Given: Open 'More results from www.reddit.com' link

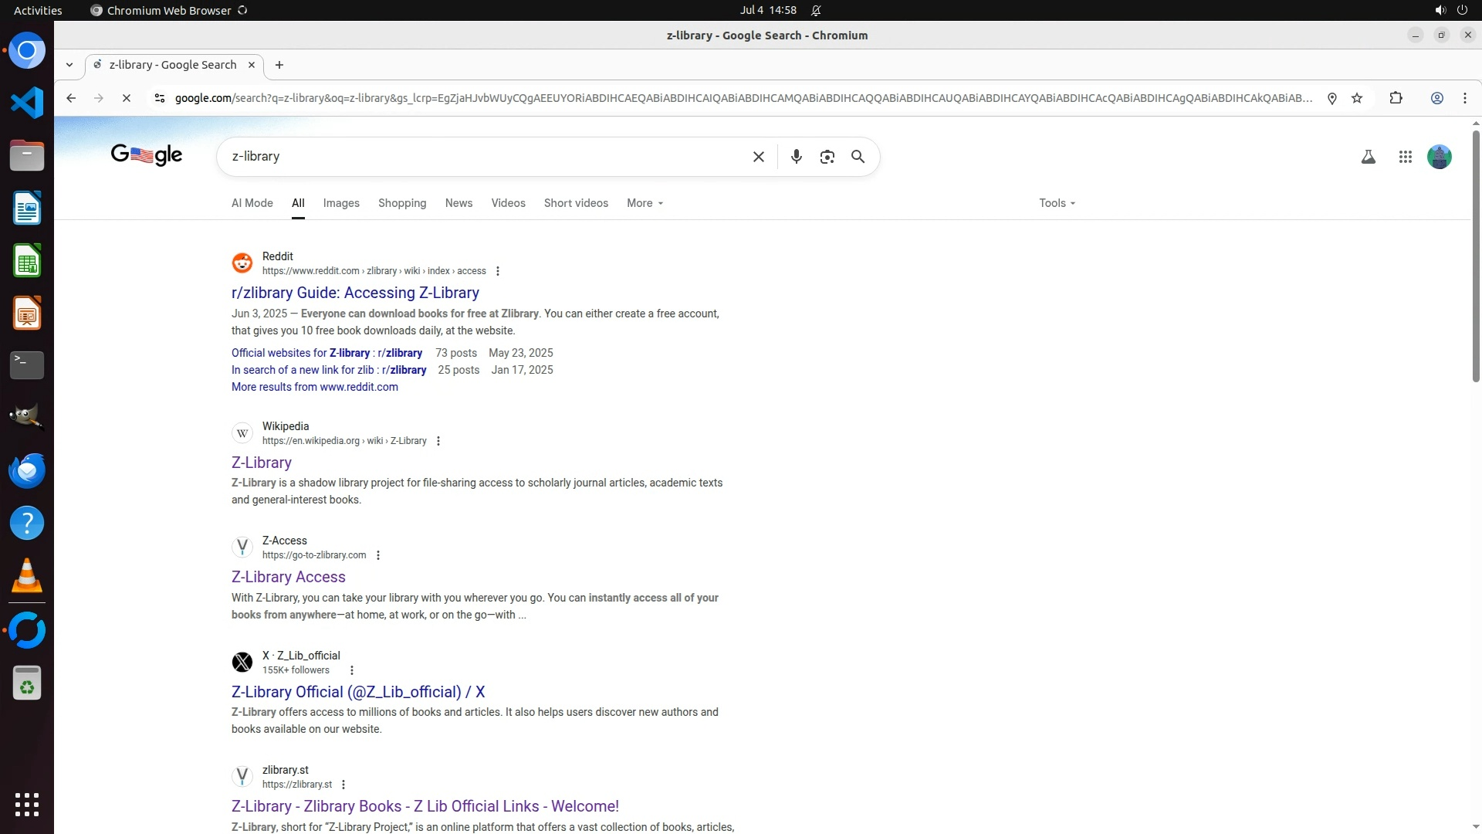Looking at the screenshot, I should pos(315,387).
